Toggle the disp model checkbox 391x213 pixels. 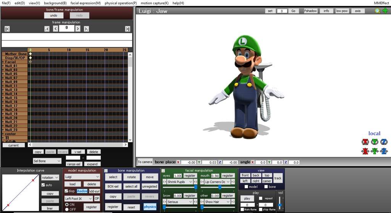pos(66,191)
